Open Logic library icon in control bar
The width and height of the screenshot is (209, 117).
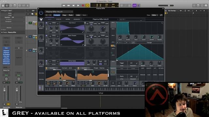click(x=3, y=6)
